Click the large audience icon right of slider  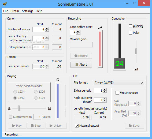tap(49, 108)
